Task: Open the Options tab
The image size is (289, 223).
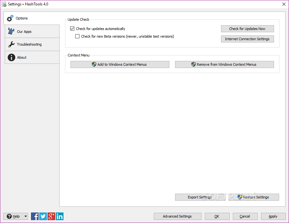Action: pyautogui.click(x=32, y=18)
